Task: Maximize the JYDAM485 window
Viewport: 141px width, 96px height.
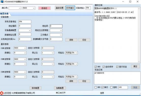Action: 130,2
